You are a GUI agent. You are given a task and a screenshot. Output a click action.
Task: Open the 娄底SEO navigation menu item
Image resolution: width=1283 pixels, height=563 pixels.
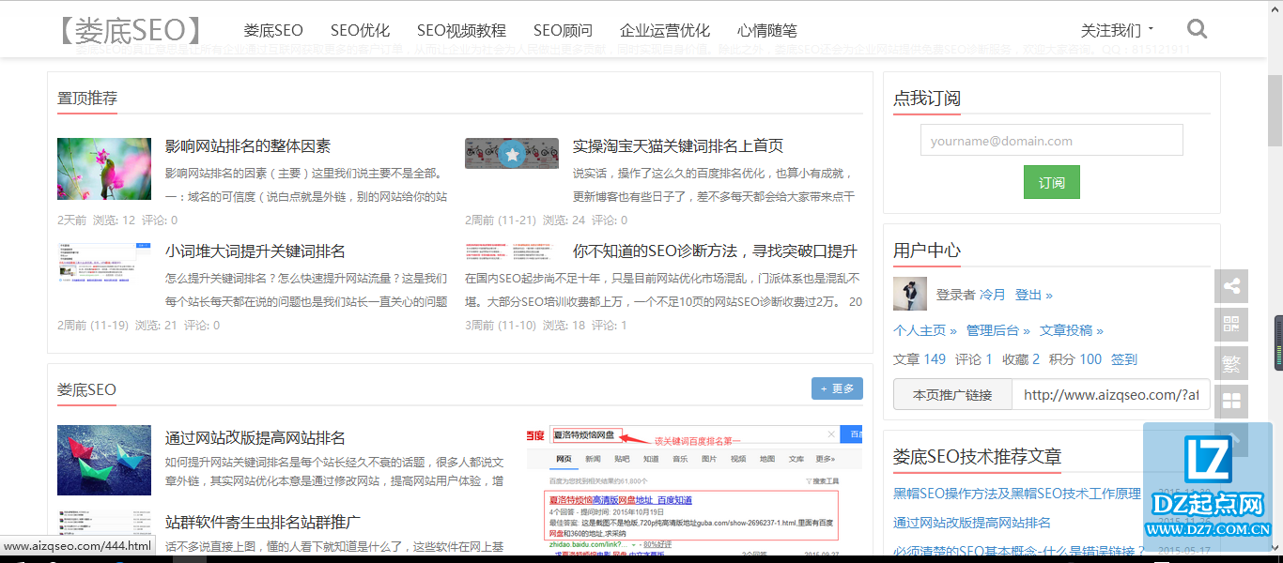273,31
